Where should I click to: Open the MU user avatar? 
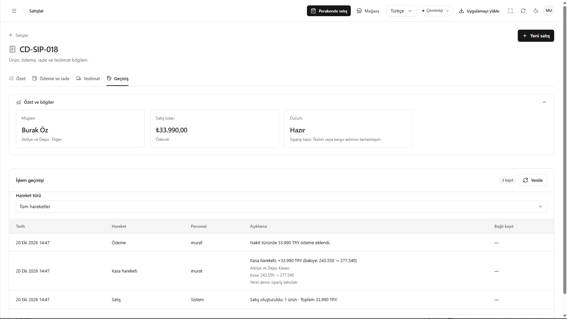(549, 11)
